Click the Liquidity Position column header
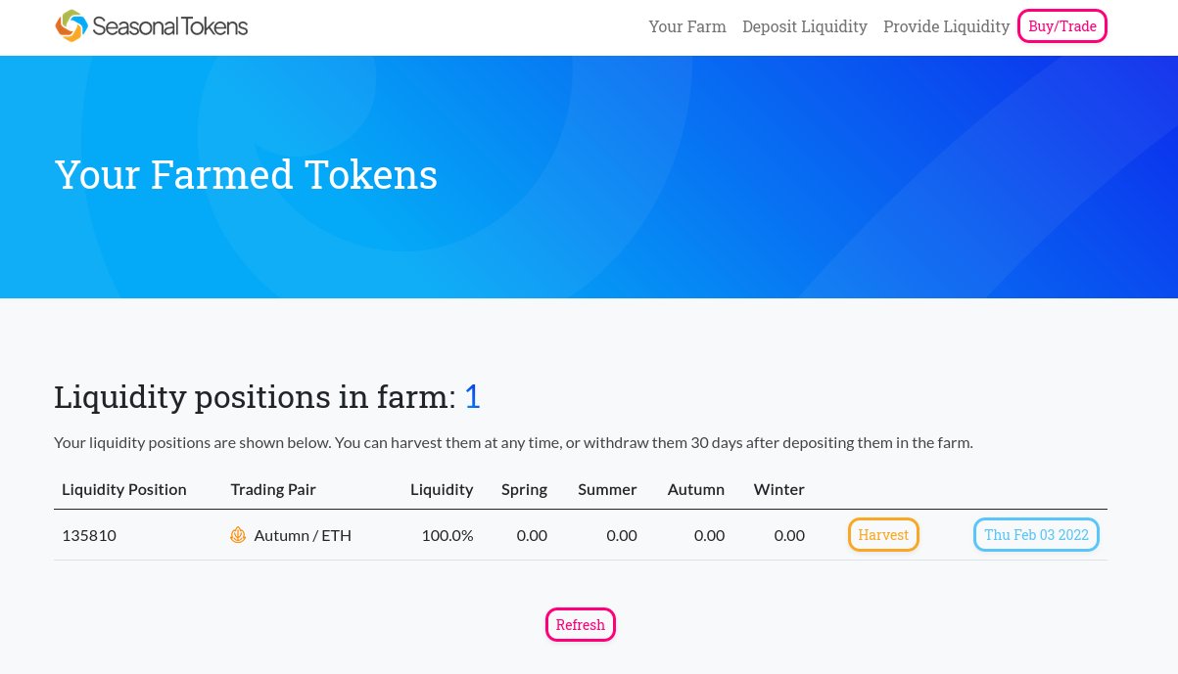The height and width of the screenshot is (674, 1178). (x=124, y=489)
